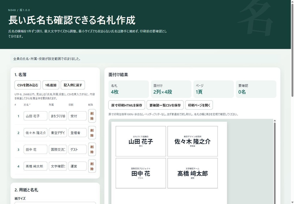Delete row 1 山田 花子
The width and height of the screenshot is (294, 204).
tap(92, 116)
